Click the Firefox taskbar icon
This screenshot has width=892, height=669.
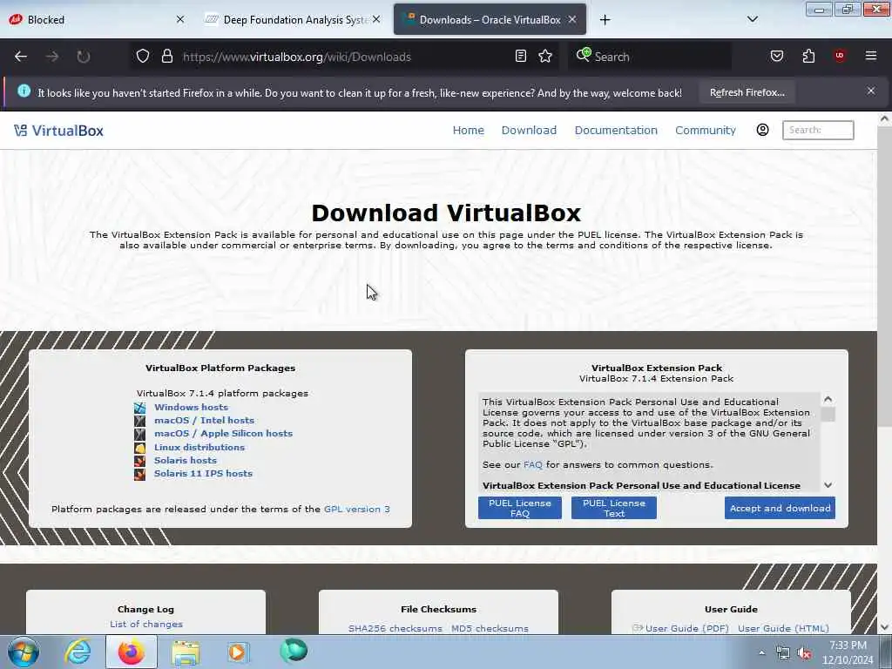[131, 652]
